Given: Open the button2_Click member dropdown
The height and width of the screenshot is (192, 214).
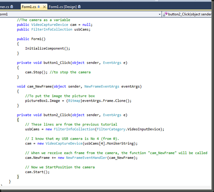Looking at the screenshot, I should point(189,14).
